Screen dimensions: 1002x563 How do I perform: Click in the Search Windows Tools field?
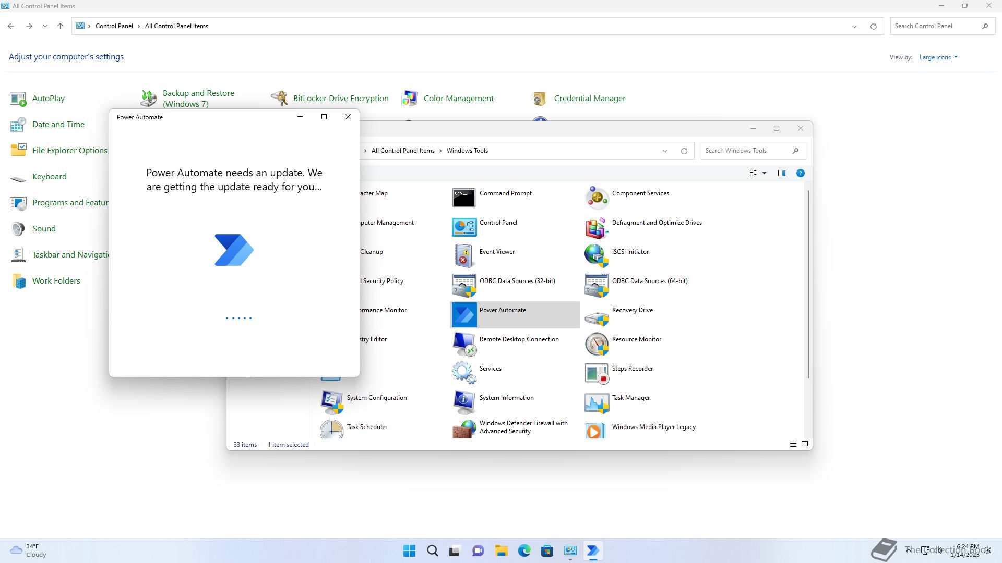pos(747,151)
